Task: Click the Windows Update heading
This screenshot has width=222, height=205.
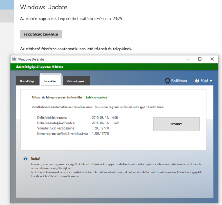Action: [x=44, y=7]
